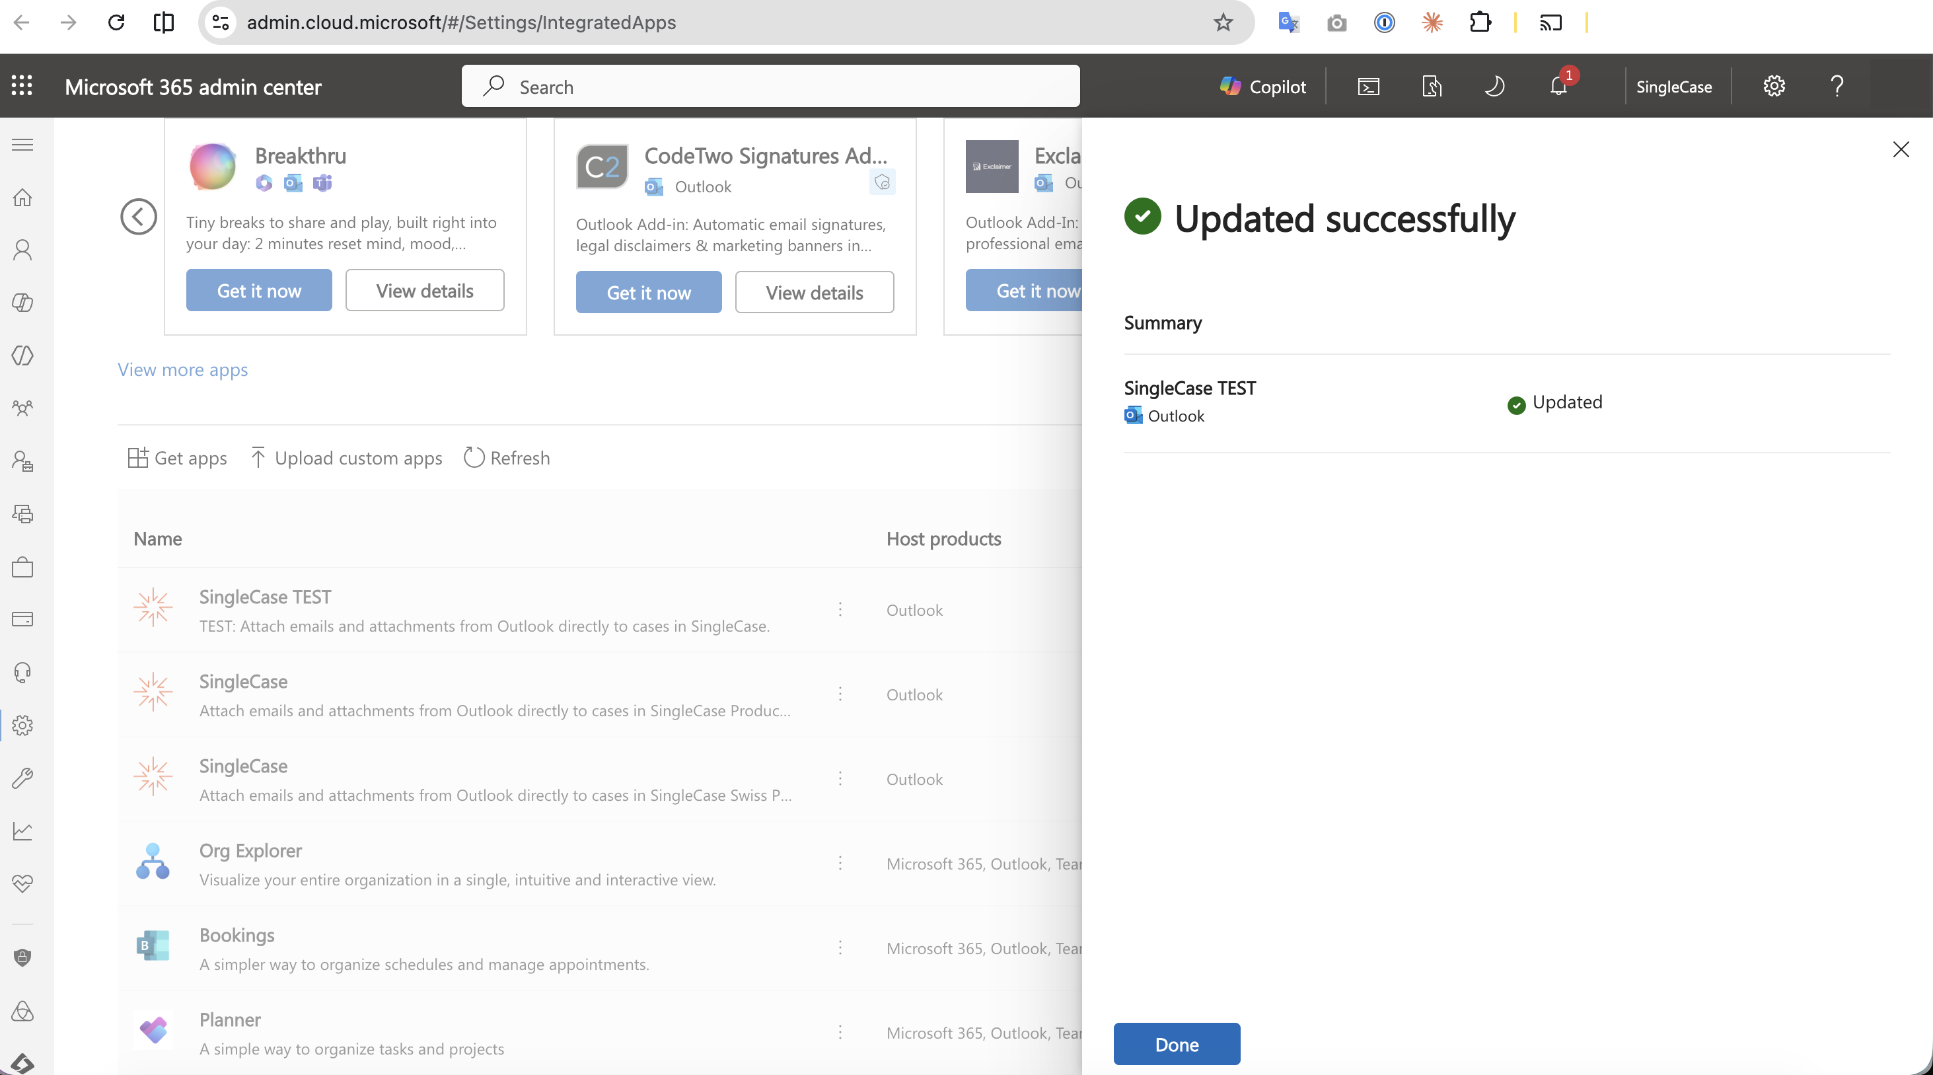Screen dimensions: 1933x1075
Task: Reload the page in the browser
Action: [116, 22]
